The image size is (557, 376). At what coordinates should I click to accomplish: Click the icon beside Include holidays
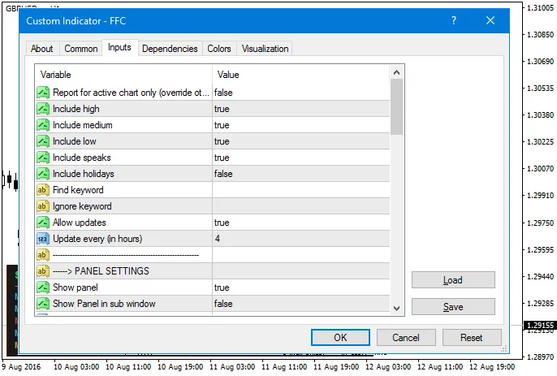pyautogui.click(x=43, y=174)
